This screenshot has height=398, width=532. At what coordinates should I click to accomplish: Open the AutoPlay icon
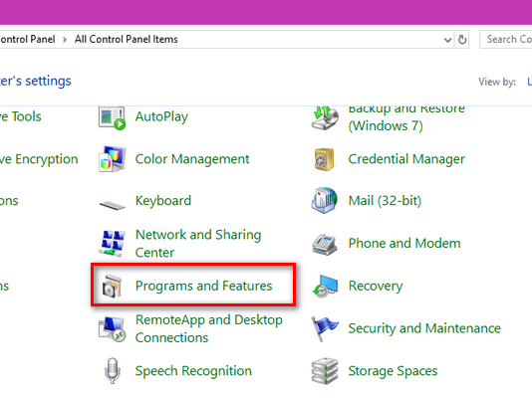pyautogui.click(x=112, y=117)
